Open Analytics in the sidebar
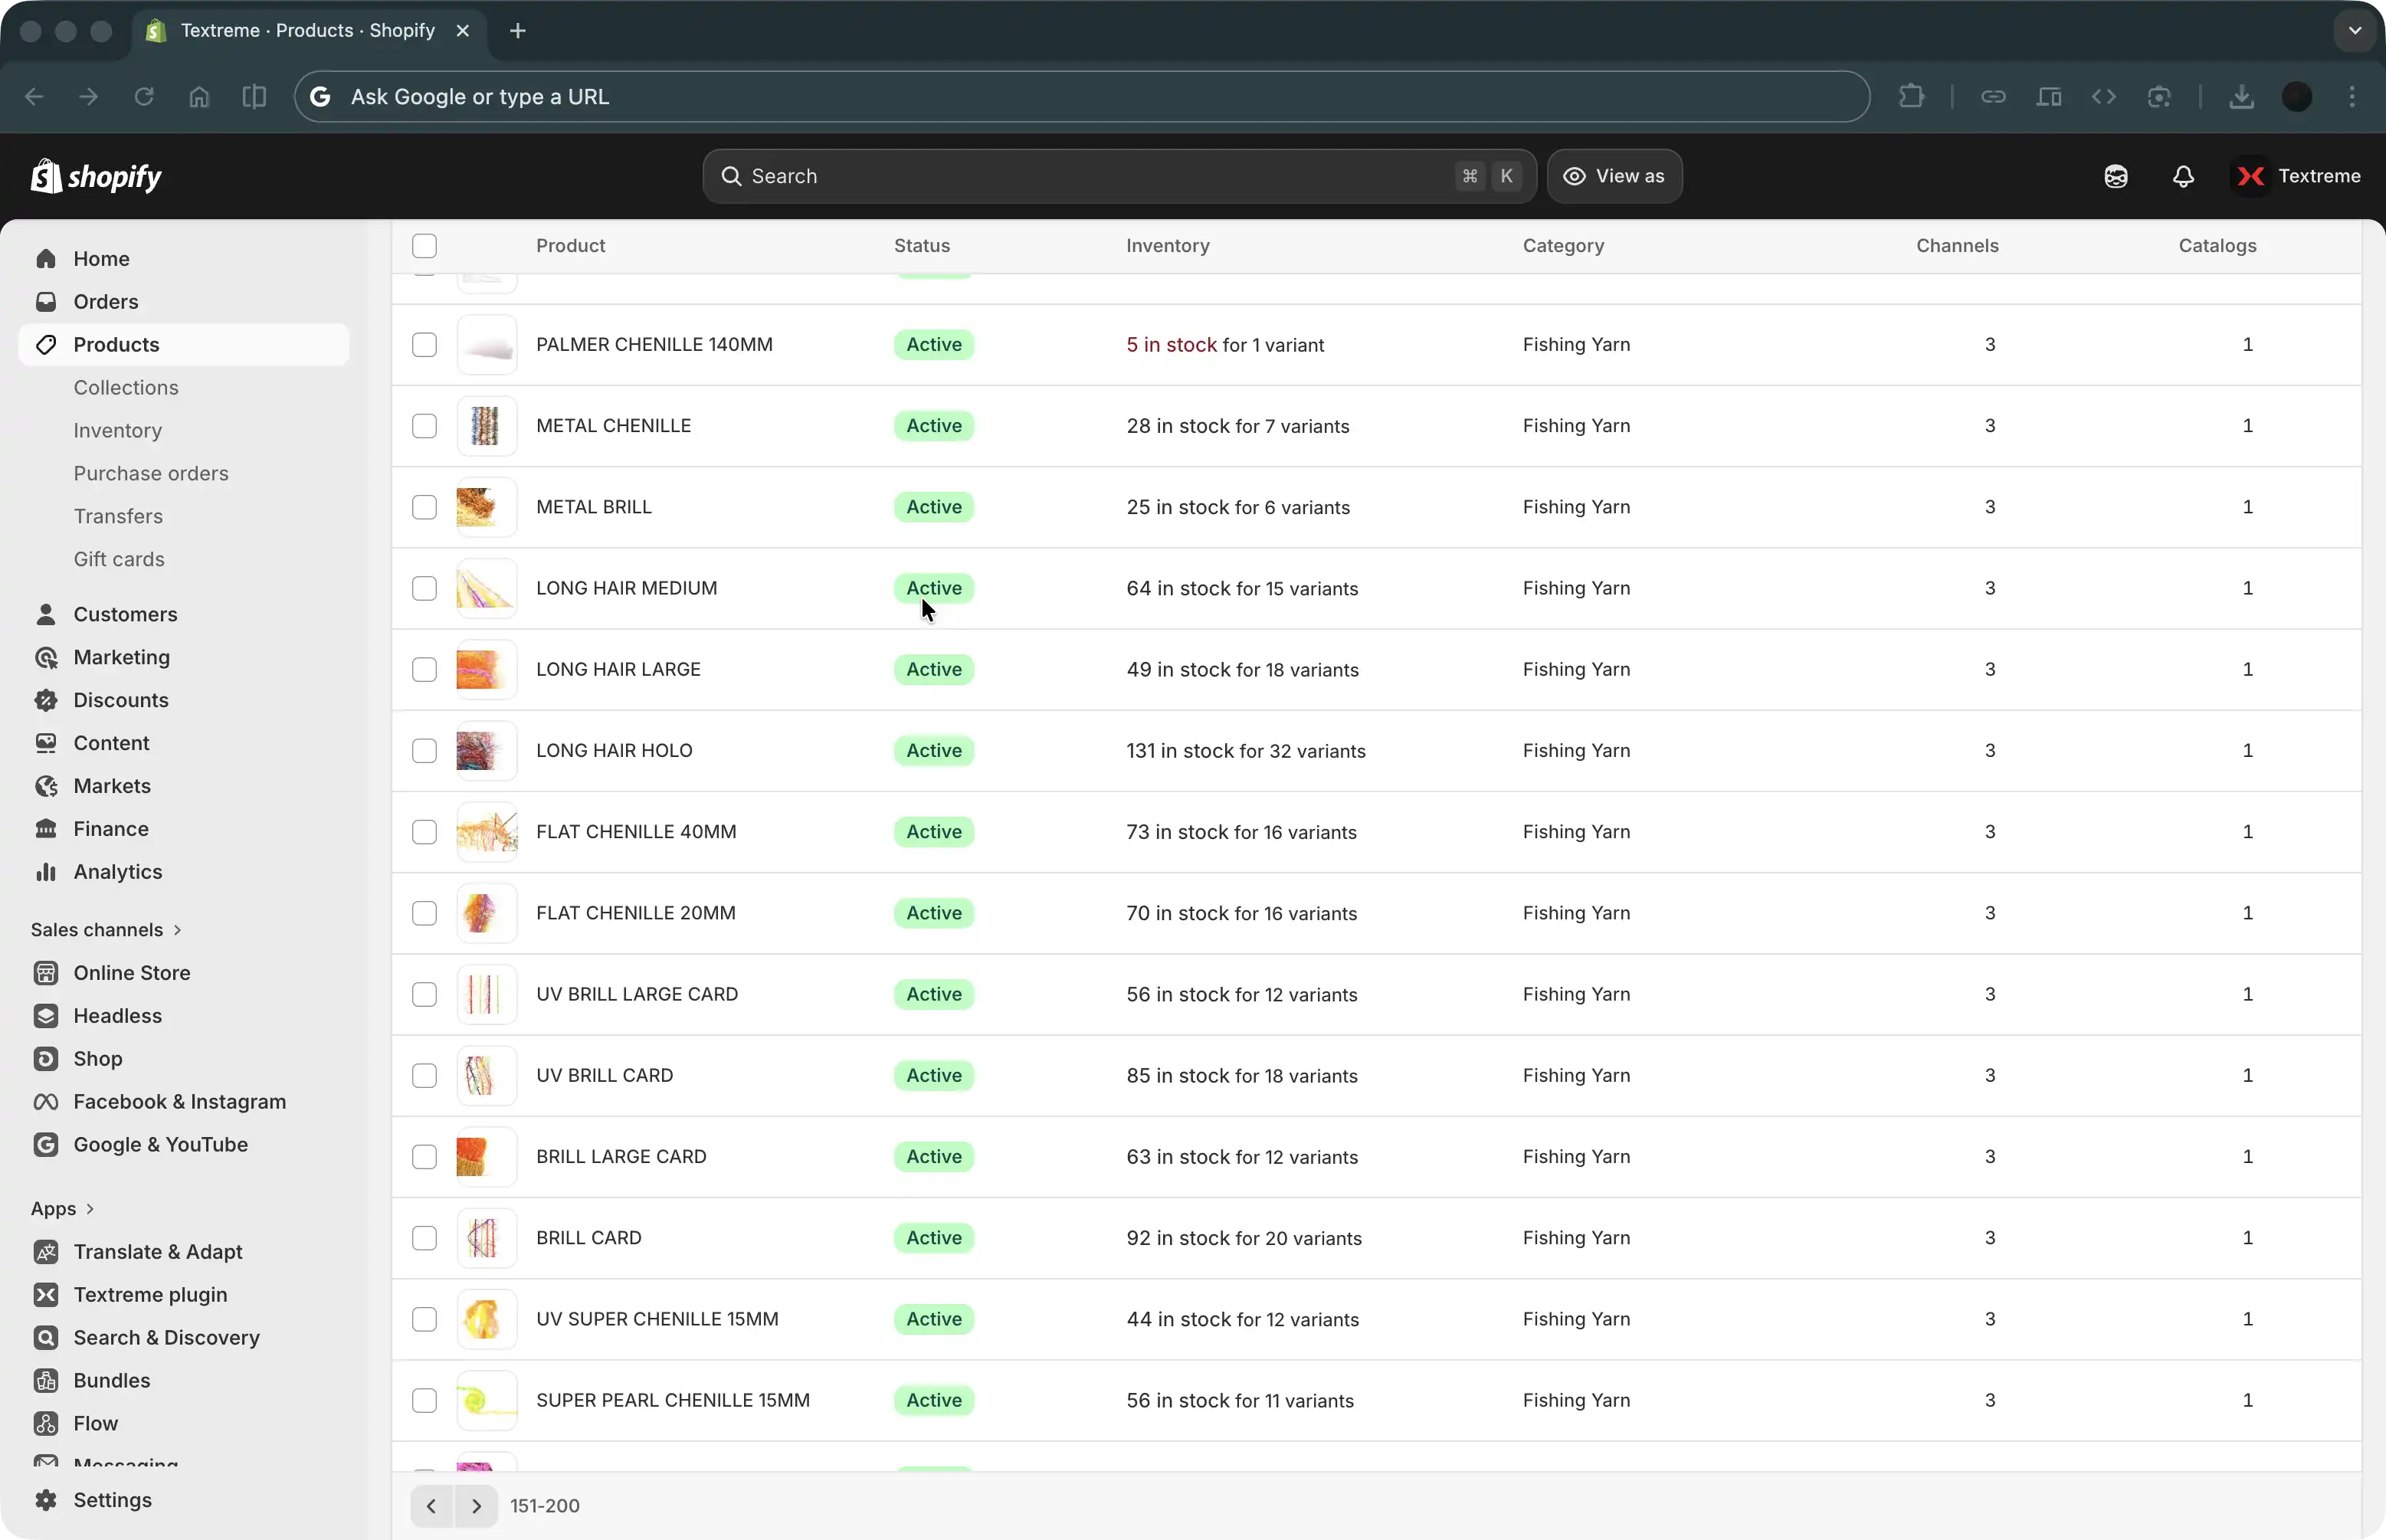Viewport: 2386px width, 1540px height. [117, 871]
